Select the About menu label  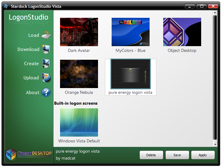coord(33,92)
